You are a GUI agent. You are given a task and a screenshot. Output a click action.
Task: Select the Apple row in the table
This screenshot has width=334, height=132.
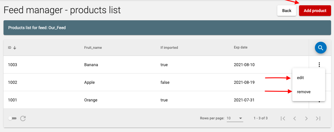(x=156, y=82)
